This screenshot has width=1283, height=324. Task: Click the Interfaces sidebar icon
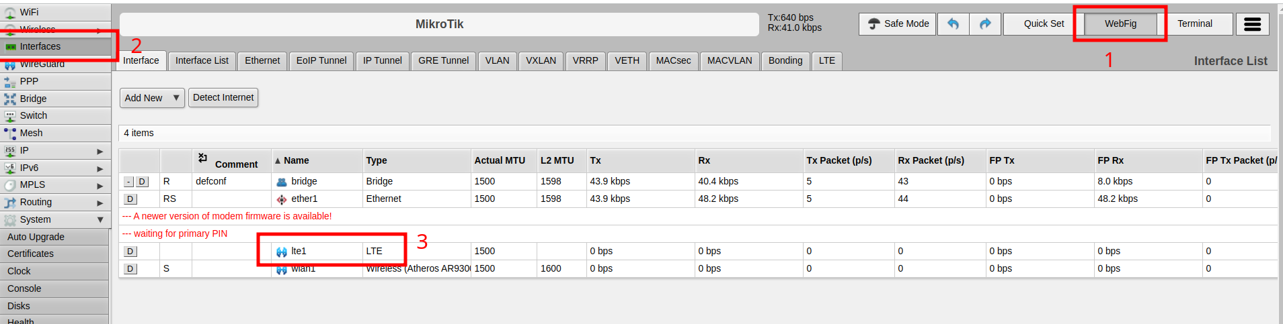pos(10,47)
